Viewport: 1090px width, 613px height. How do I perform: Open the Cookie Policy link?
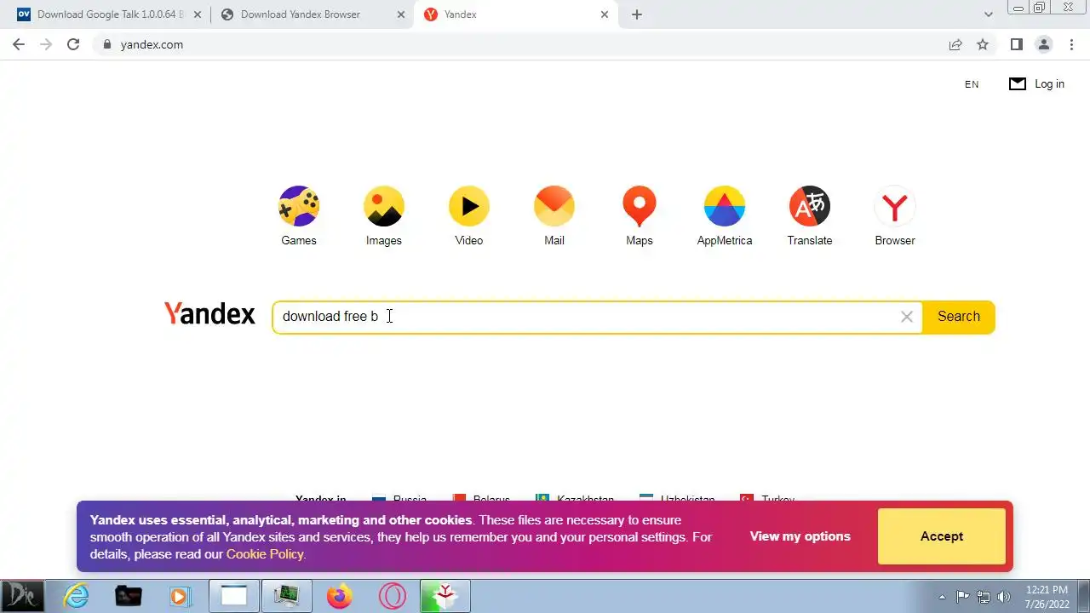coord(265,554)
